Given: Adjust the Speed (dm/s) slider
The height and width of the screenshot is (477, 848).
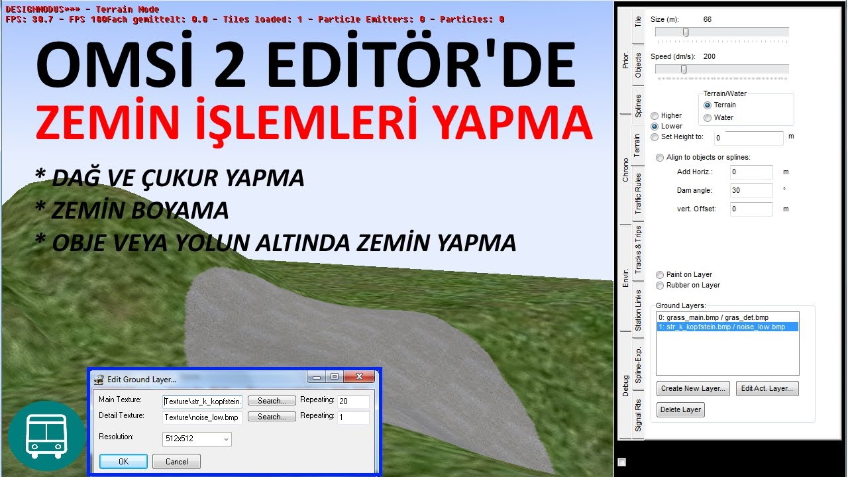Looking at the screenshot, I should click(684, 69).
